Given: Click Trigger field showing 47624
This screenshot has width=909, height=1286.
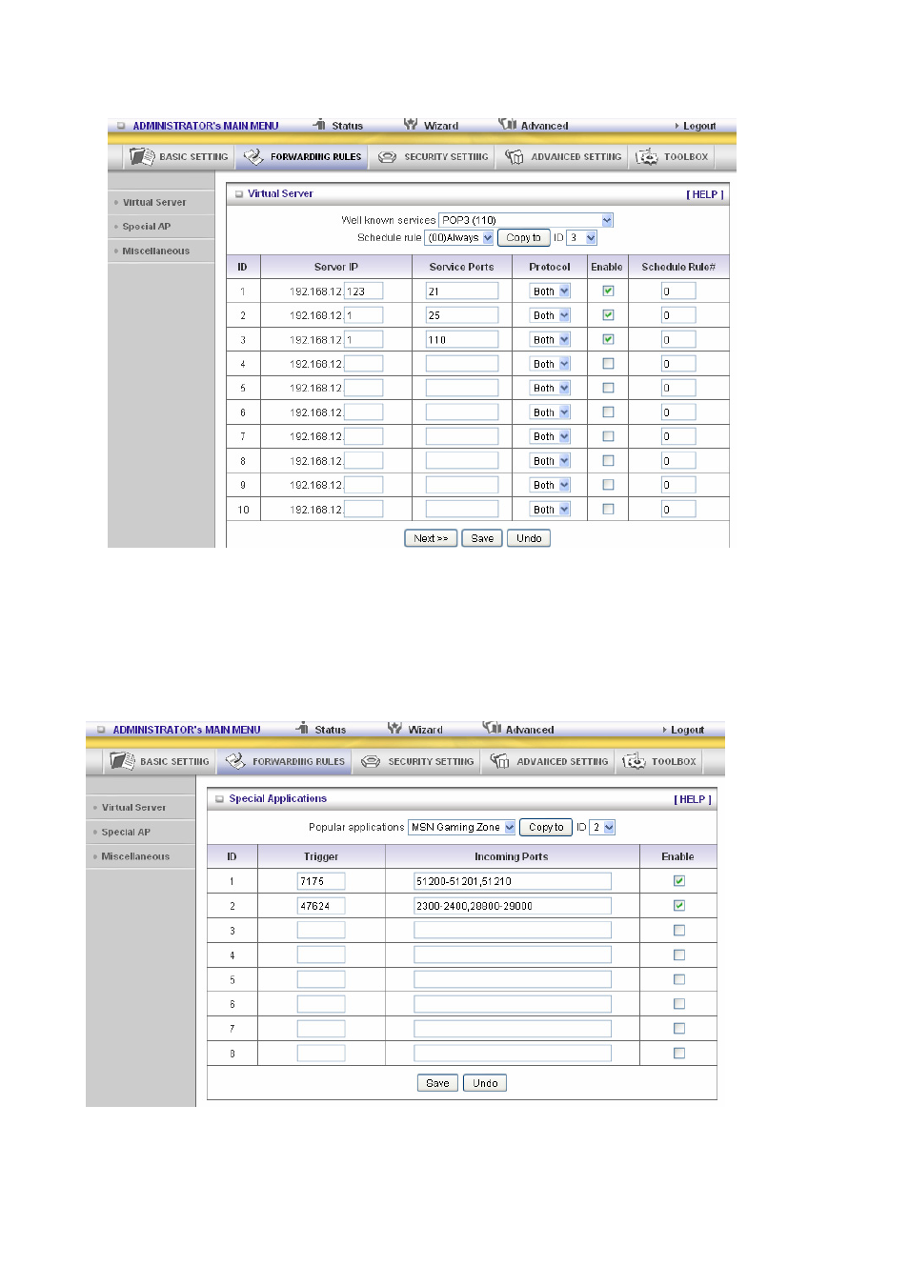Looking at the screenshot, I should click(x=321, y=906).
